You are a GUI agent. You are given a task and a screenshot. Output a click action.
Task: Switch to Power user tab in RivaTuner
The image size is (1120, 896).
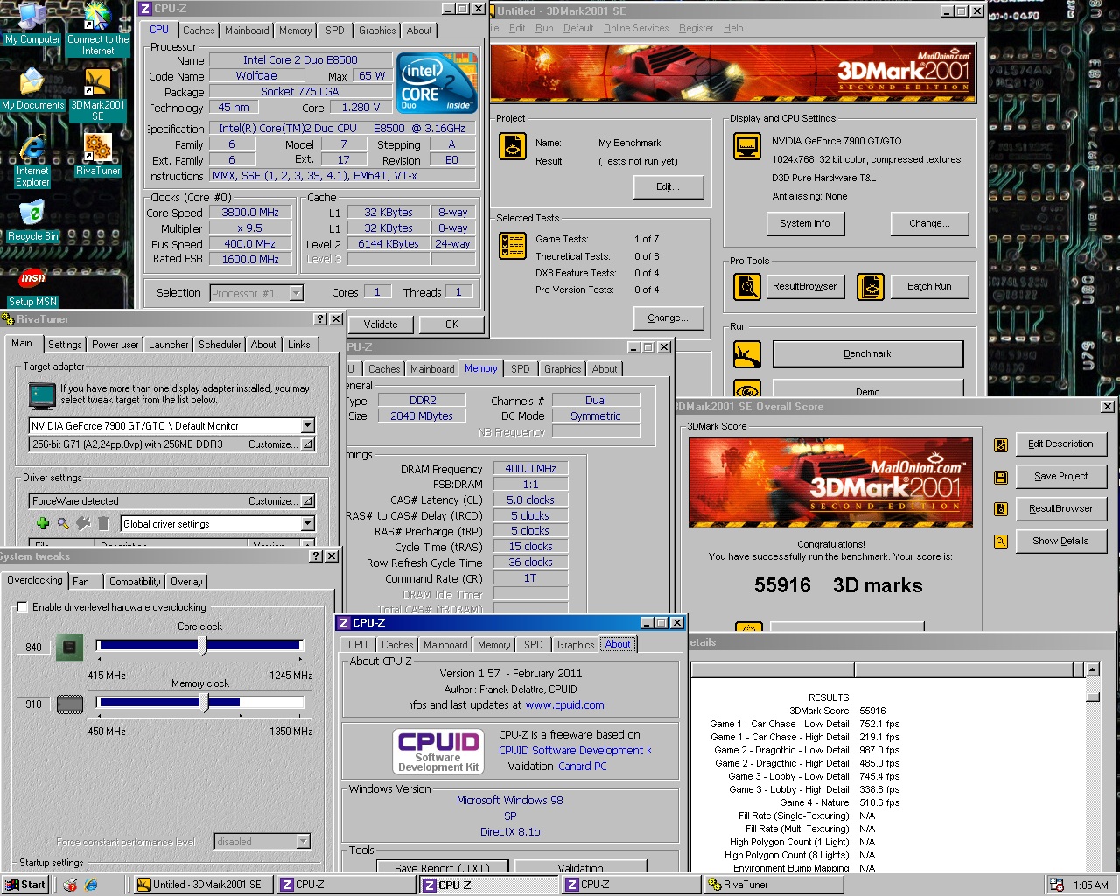[115, 345]
